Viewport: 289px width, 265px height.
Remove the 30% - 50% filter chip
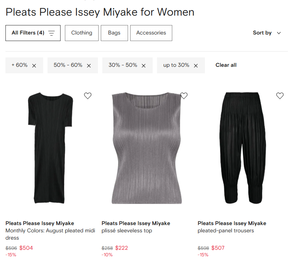pyautogui.click(x=144, y=66)
